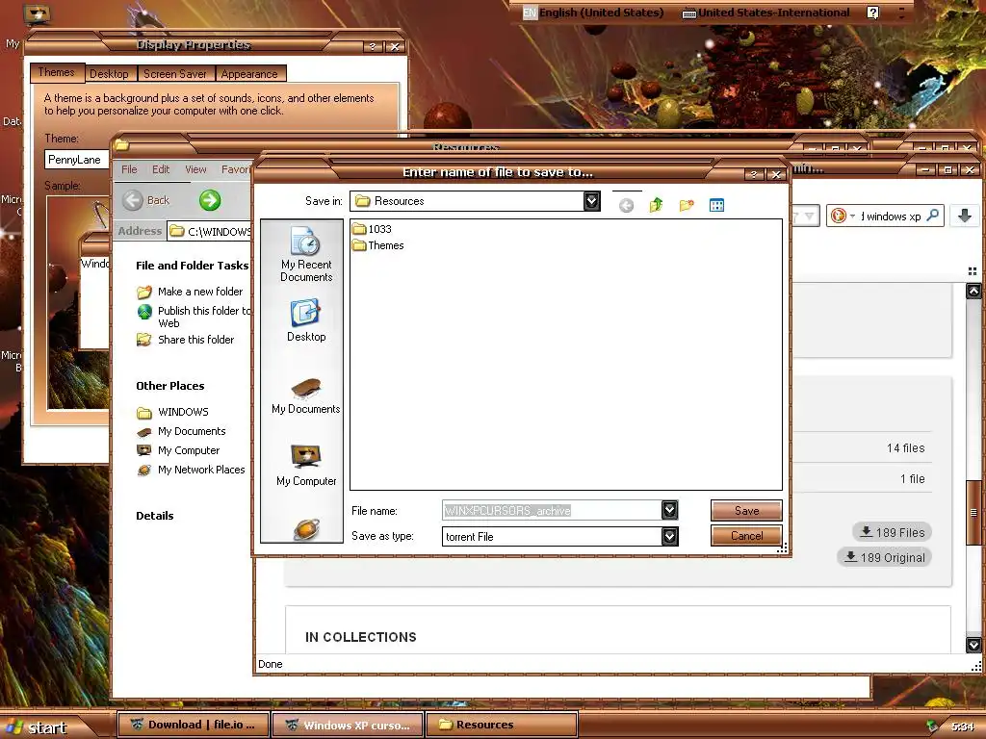Screen dimensions: 986x739
Task: Click the Back arrow in save dialog toolbar
Action: [626, 206]
